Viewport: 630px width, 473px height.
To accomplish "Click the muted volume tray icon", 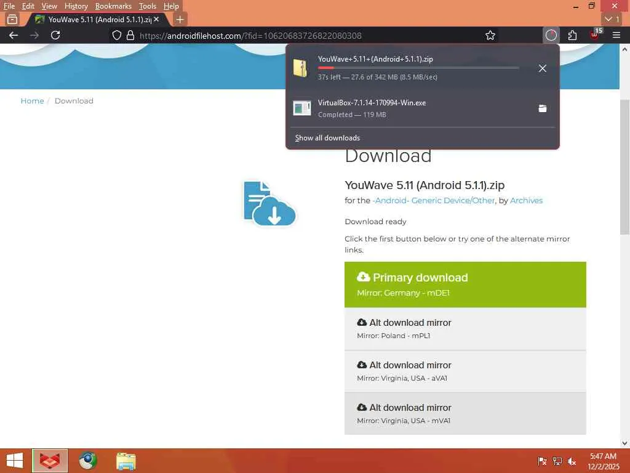I will click(x=572, y=461).
